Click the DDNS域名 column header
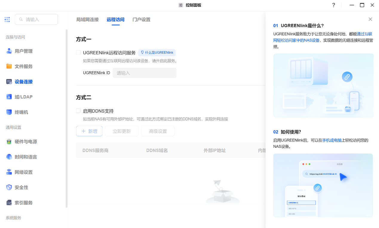Image resolution: width=379 pixels, height=228 pixels. pos(157,151)
